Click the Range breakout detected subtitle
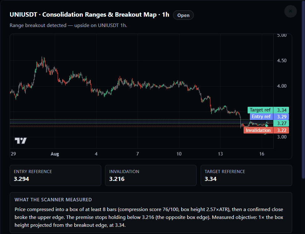Screen dimensions: 305x234 [x=68, y=25]
